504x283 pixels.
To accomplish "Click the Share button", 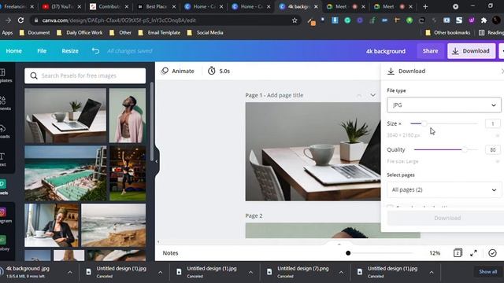I will coord(431,51).
